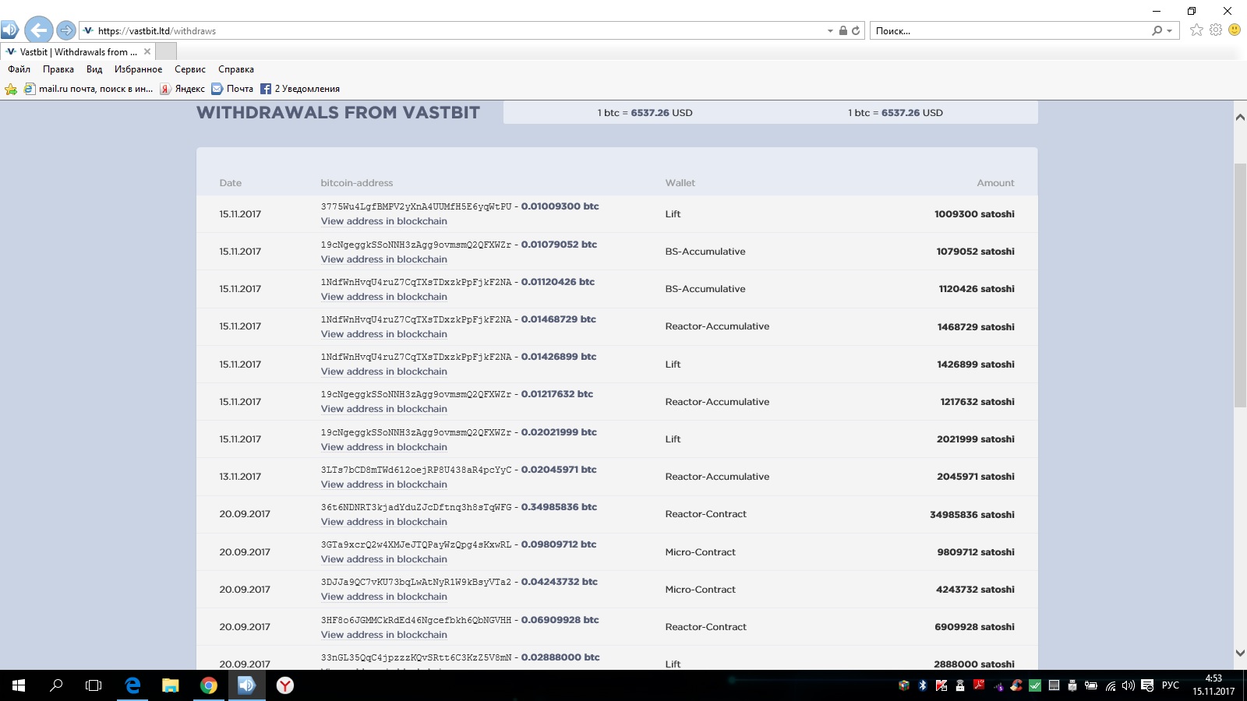Open the Action Center notifications icon

point(1147,685)
